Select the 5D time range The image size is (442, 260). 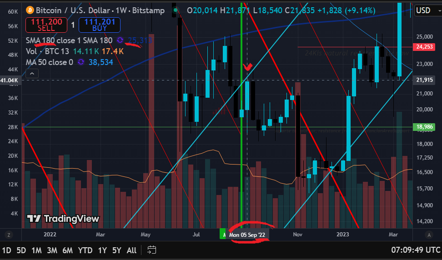tap(21, 250)
